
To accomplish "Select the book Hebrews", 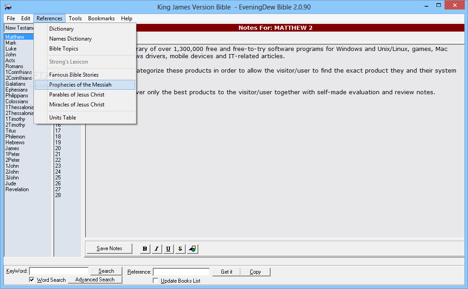I will [15, 142].
